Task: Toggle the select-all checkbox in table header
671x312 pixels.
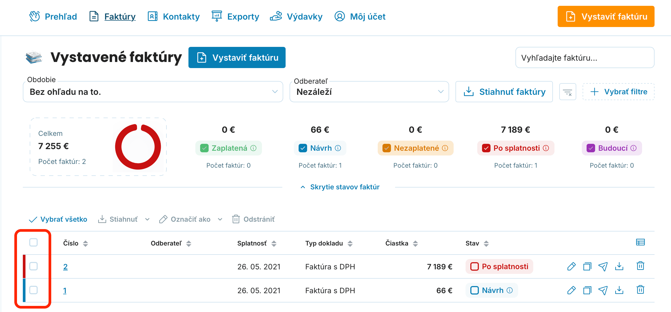Action: click(x=33, y=242)
